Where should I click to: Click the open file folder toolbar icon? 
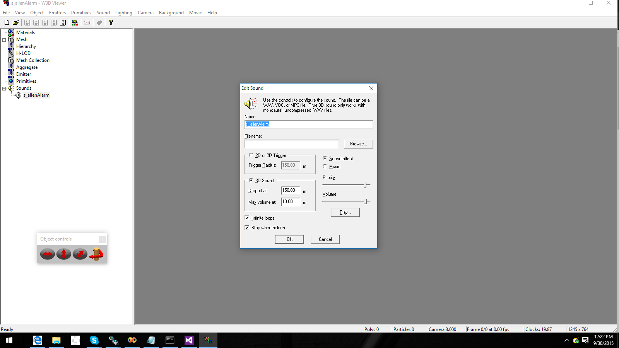pos(15,22)
